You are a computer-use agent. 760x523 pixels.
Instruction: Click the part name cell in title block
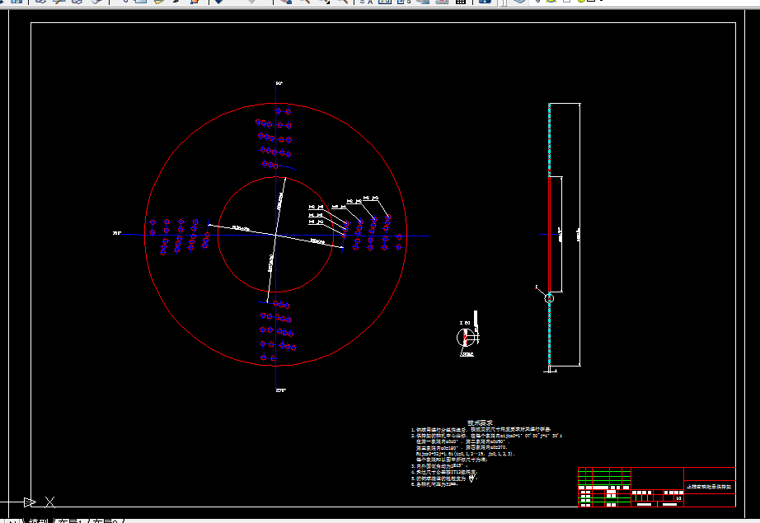[x=709, y=487]
